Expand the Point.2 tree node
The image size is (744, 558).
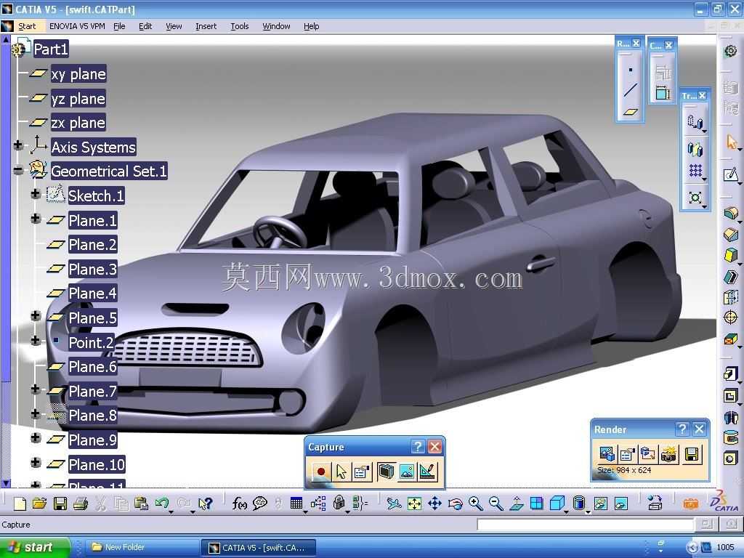point(36,340)
